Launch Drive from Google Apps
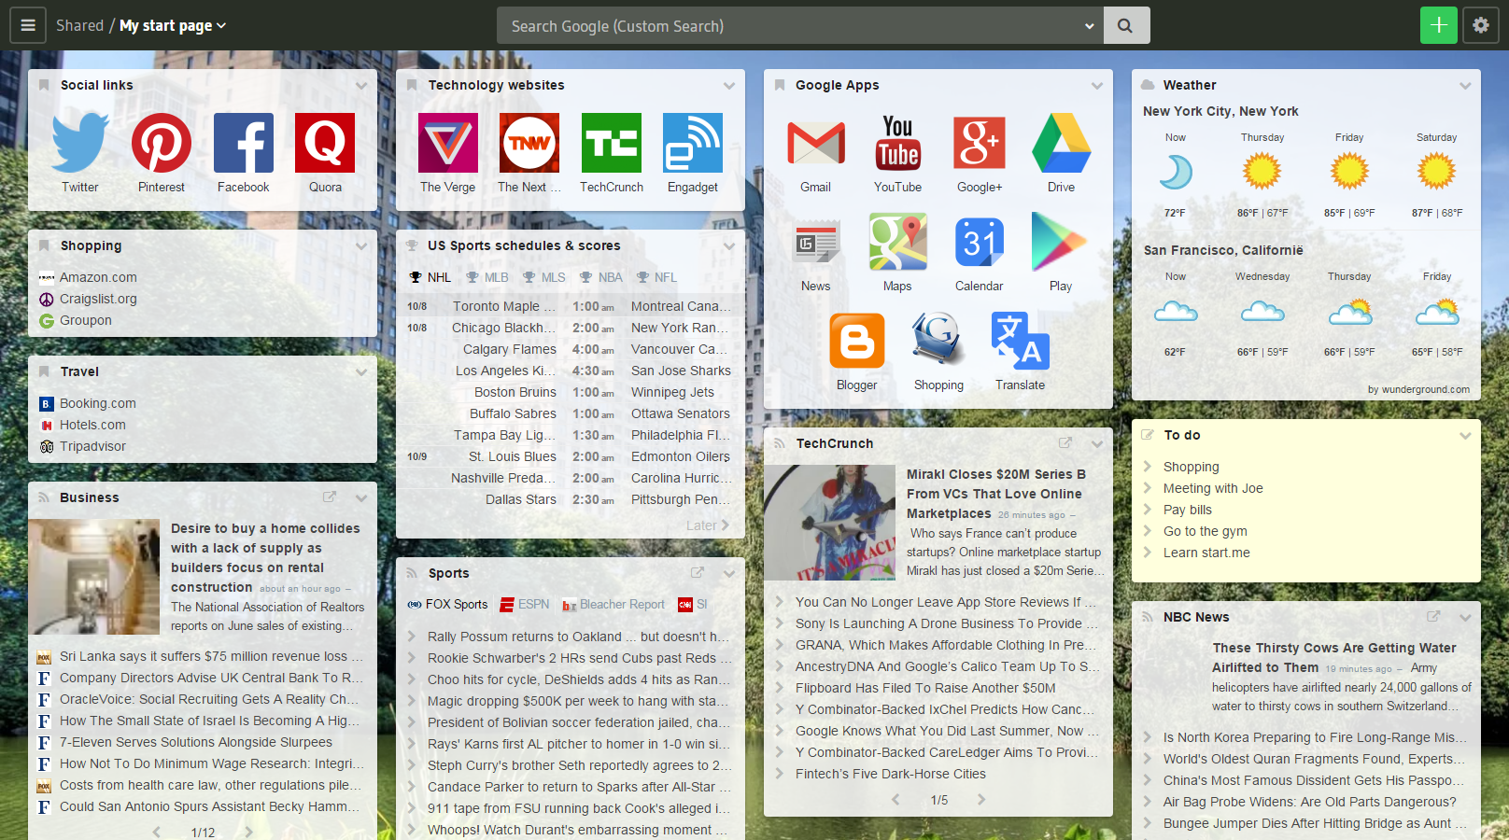 [x=1061, y=143]
